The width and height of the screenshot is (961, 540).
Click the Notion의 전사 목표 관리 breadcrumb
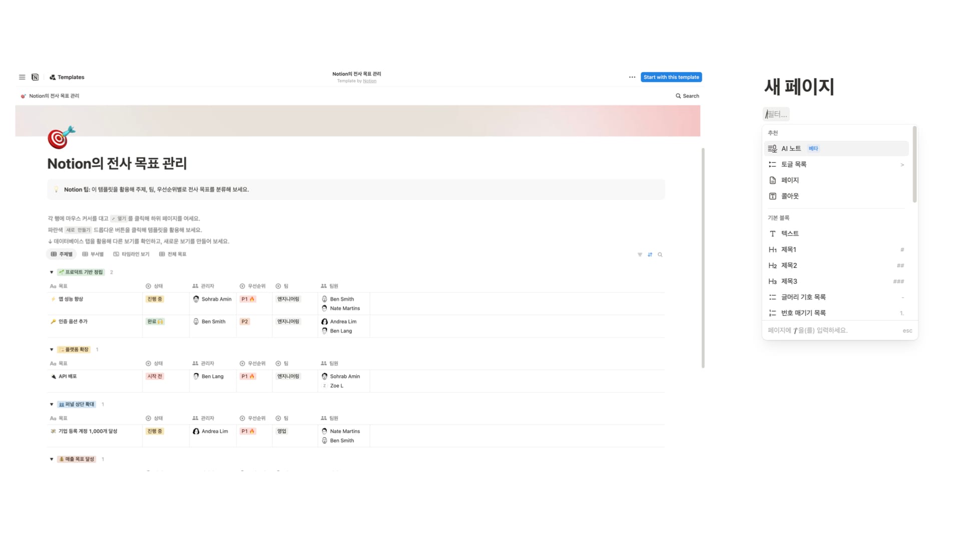click(50, 96)
